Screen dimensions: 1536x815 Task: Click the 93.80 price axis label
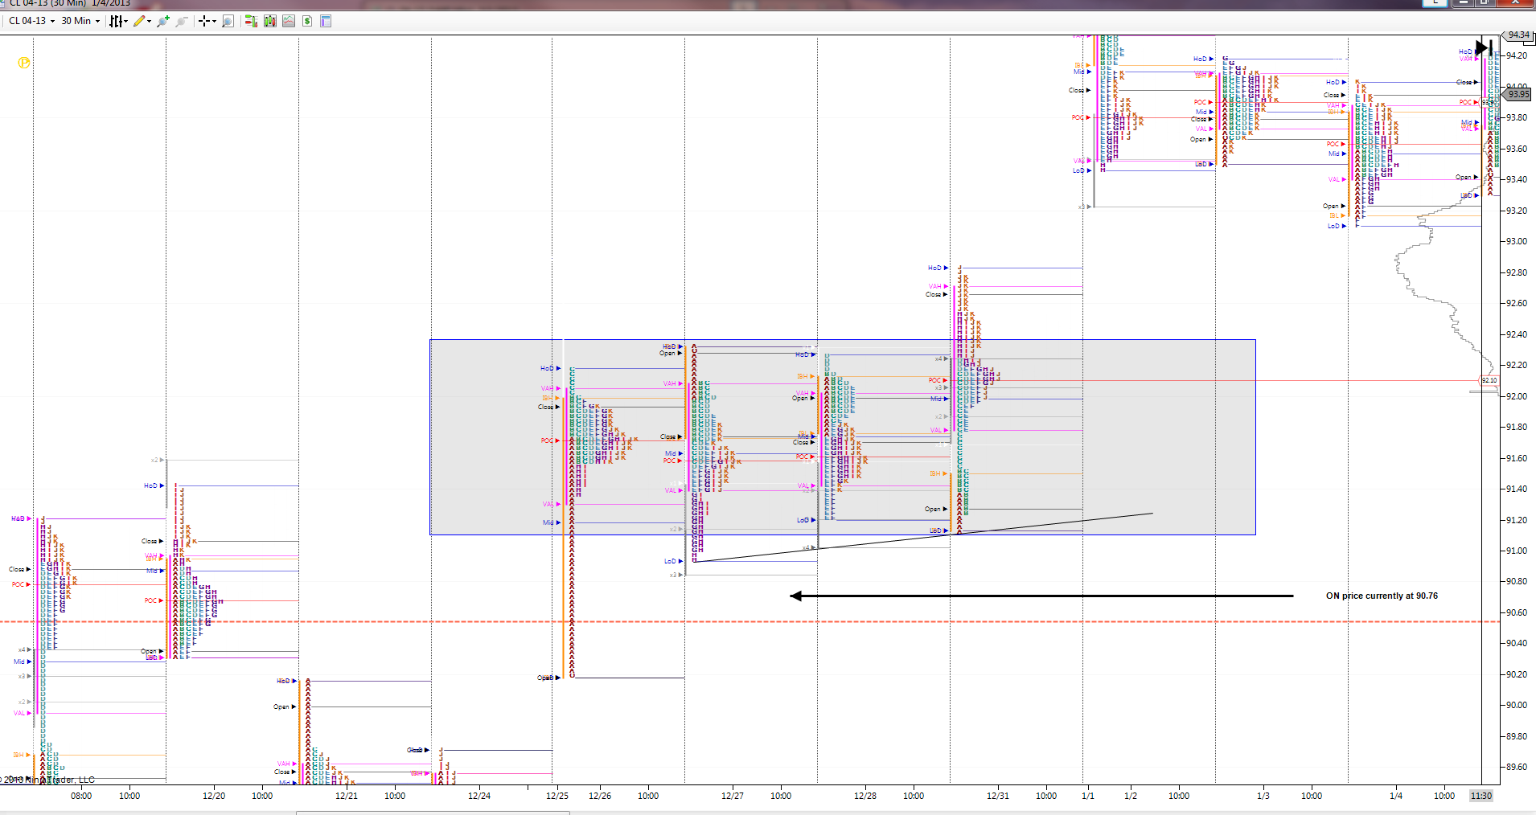pos(1517,117)
